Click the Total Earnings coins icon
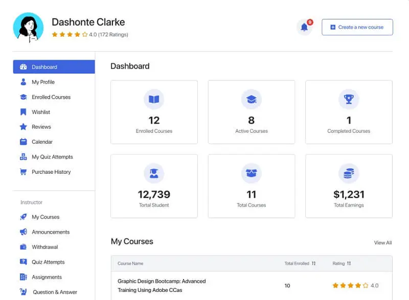409x300 pixels. click(349, 174)
